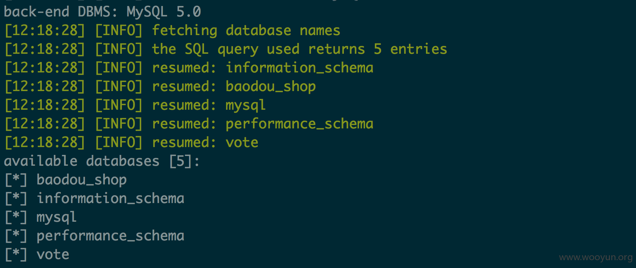Click the [INFO] tag on the fetching line
Screen dimensions: 636x268
pos(119,31)
